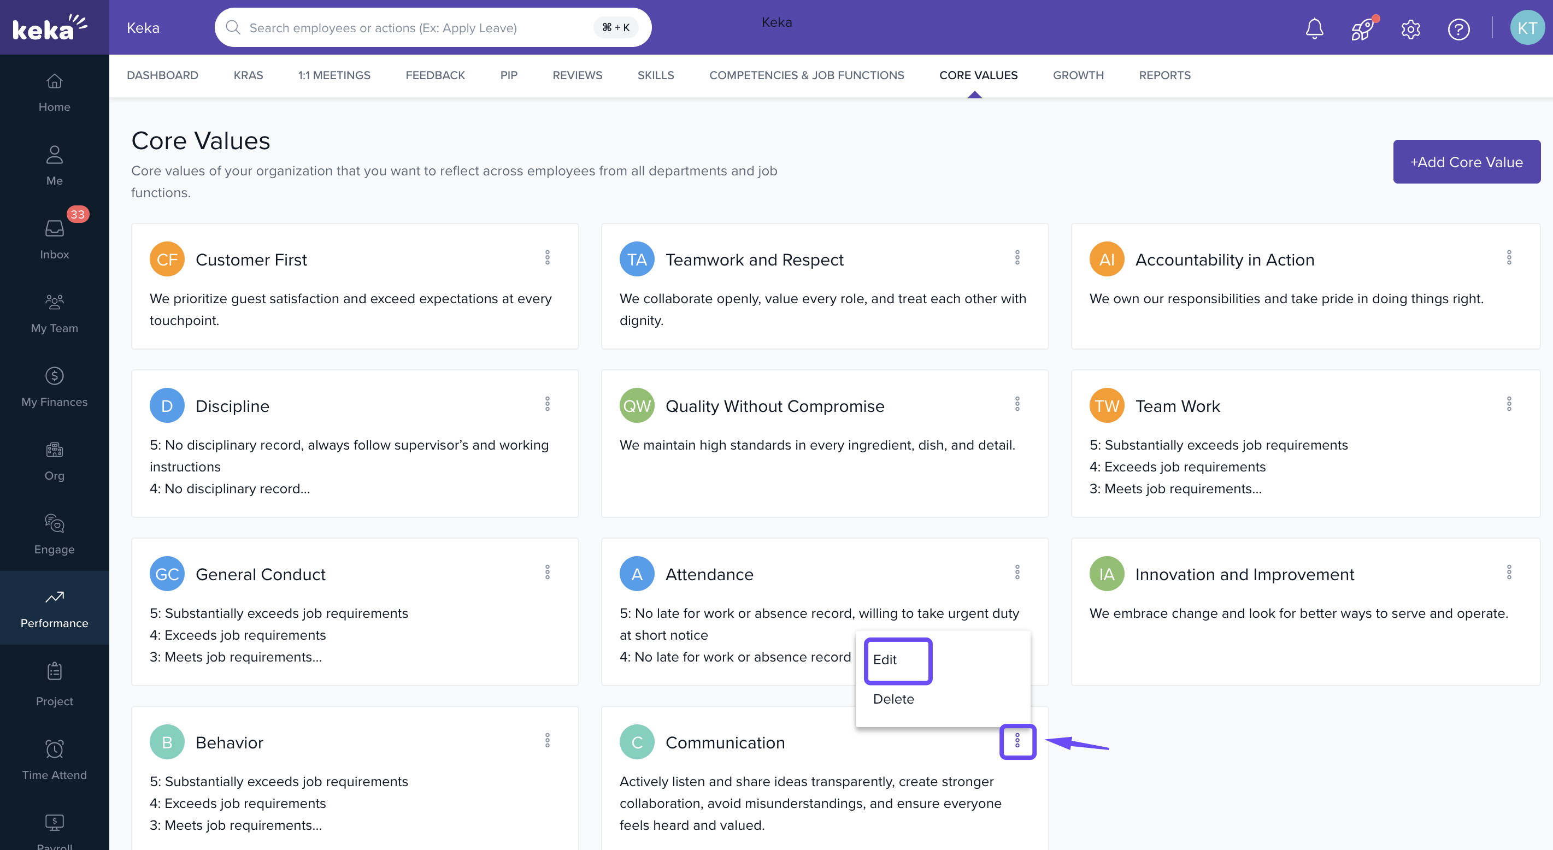
Task: Expand Quality Without Compromise options menu
Action: coord(1017,404)
